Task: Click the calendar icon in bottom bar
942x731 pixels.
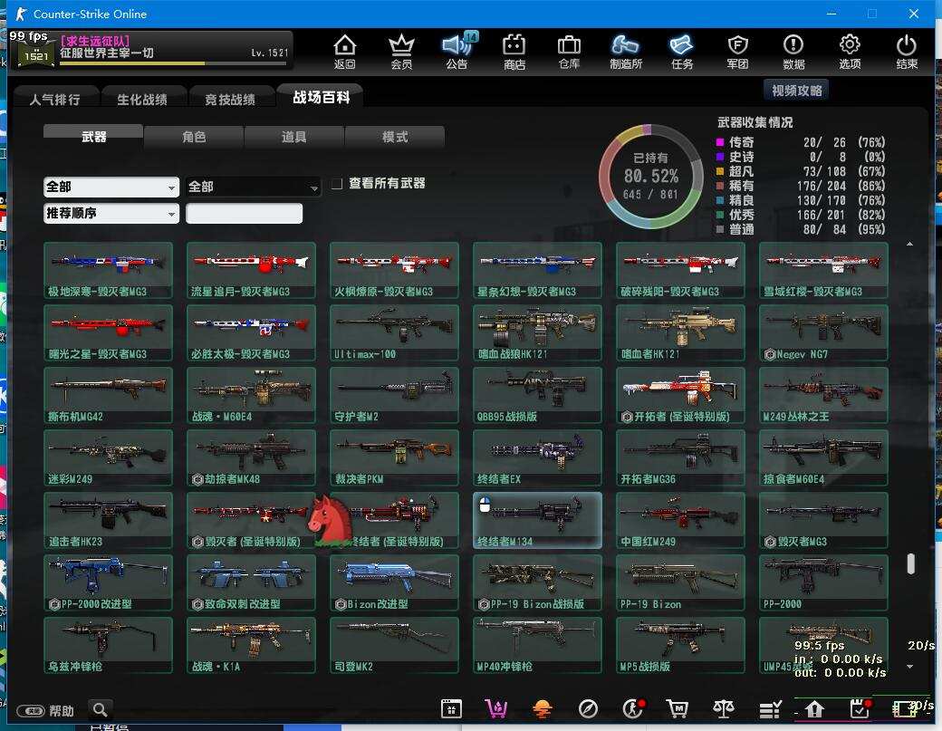Action: 451,708
